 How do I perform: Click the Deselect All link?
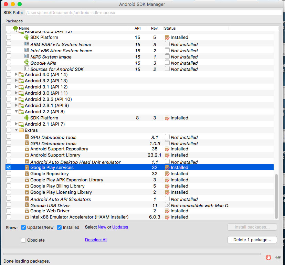(96, 240)
